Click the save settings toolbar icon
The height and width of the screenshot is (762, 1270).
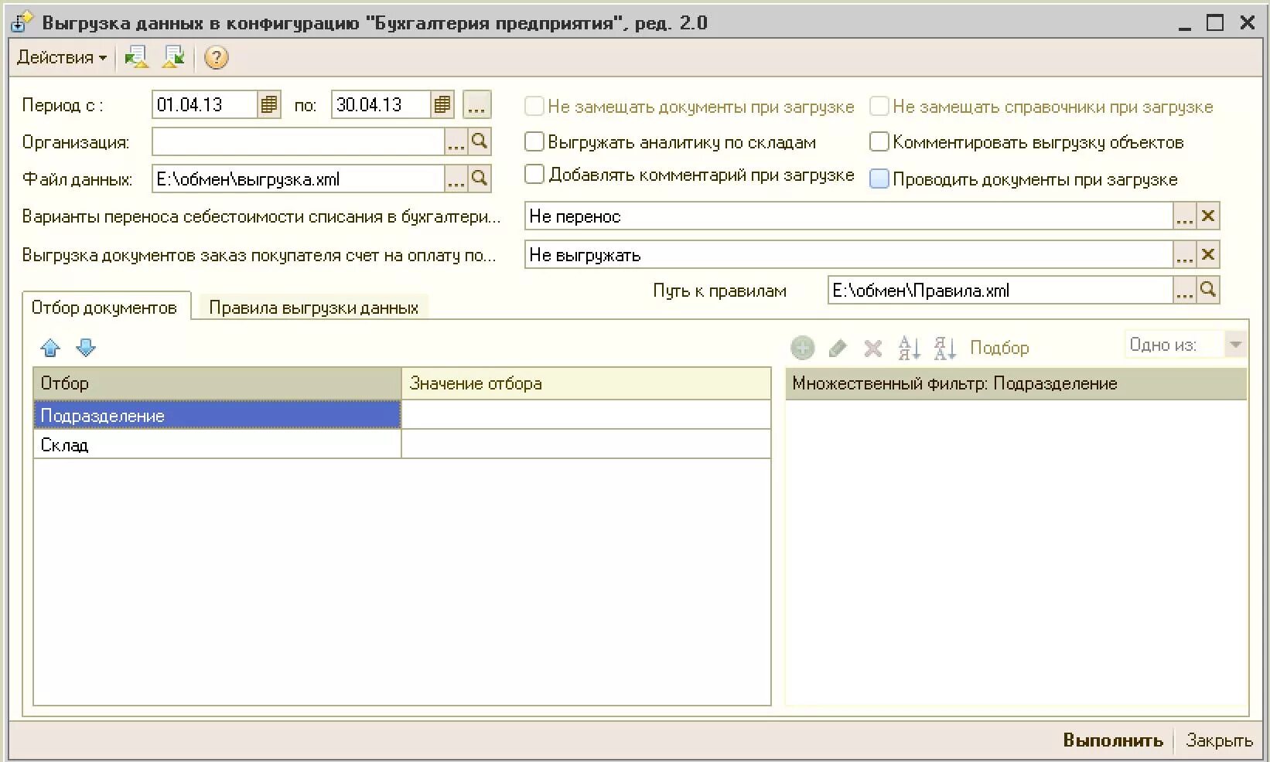[173, 57]
